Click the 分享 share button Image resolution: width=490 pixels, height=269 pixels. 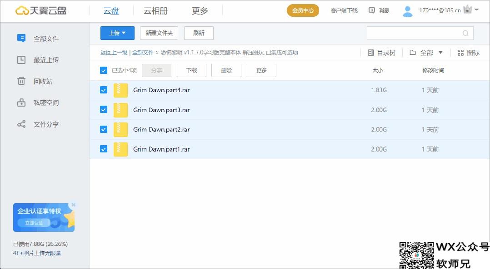156,70
